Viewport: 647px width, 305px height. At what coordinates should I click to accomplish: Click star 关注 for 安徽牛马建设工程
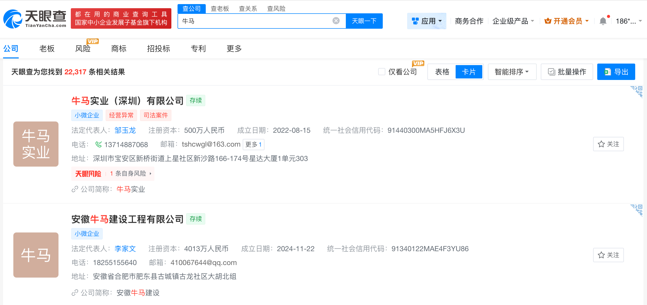pyautogui.click(x=608, y=255)
